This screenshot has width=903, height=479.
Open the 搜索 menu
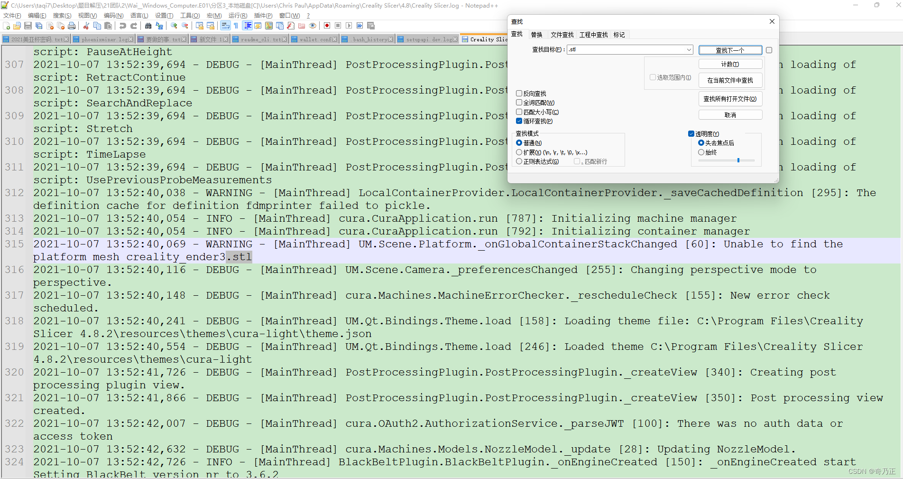click(x=62, y=16)
